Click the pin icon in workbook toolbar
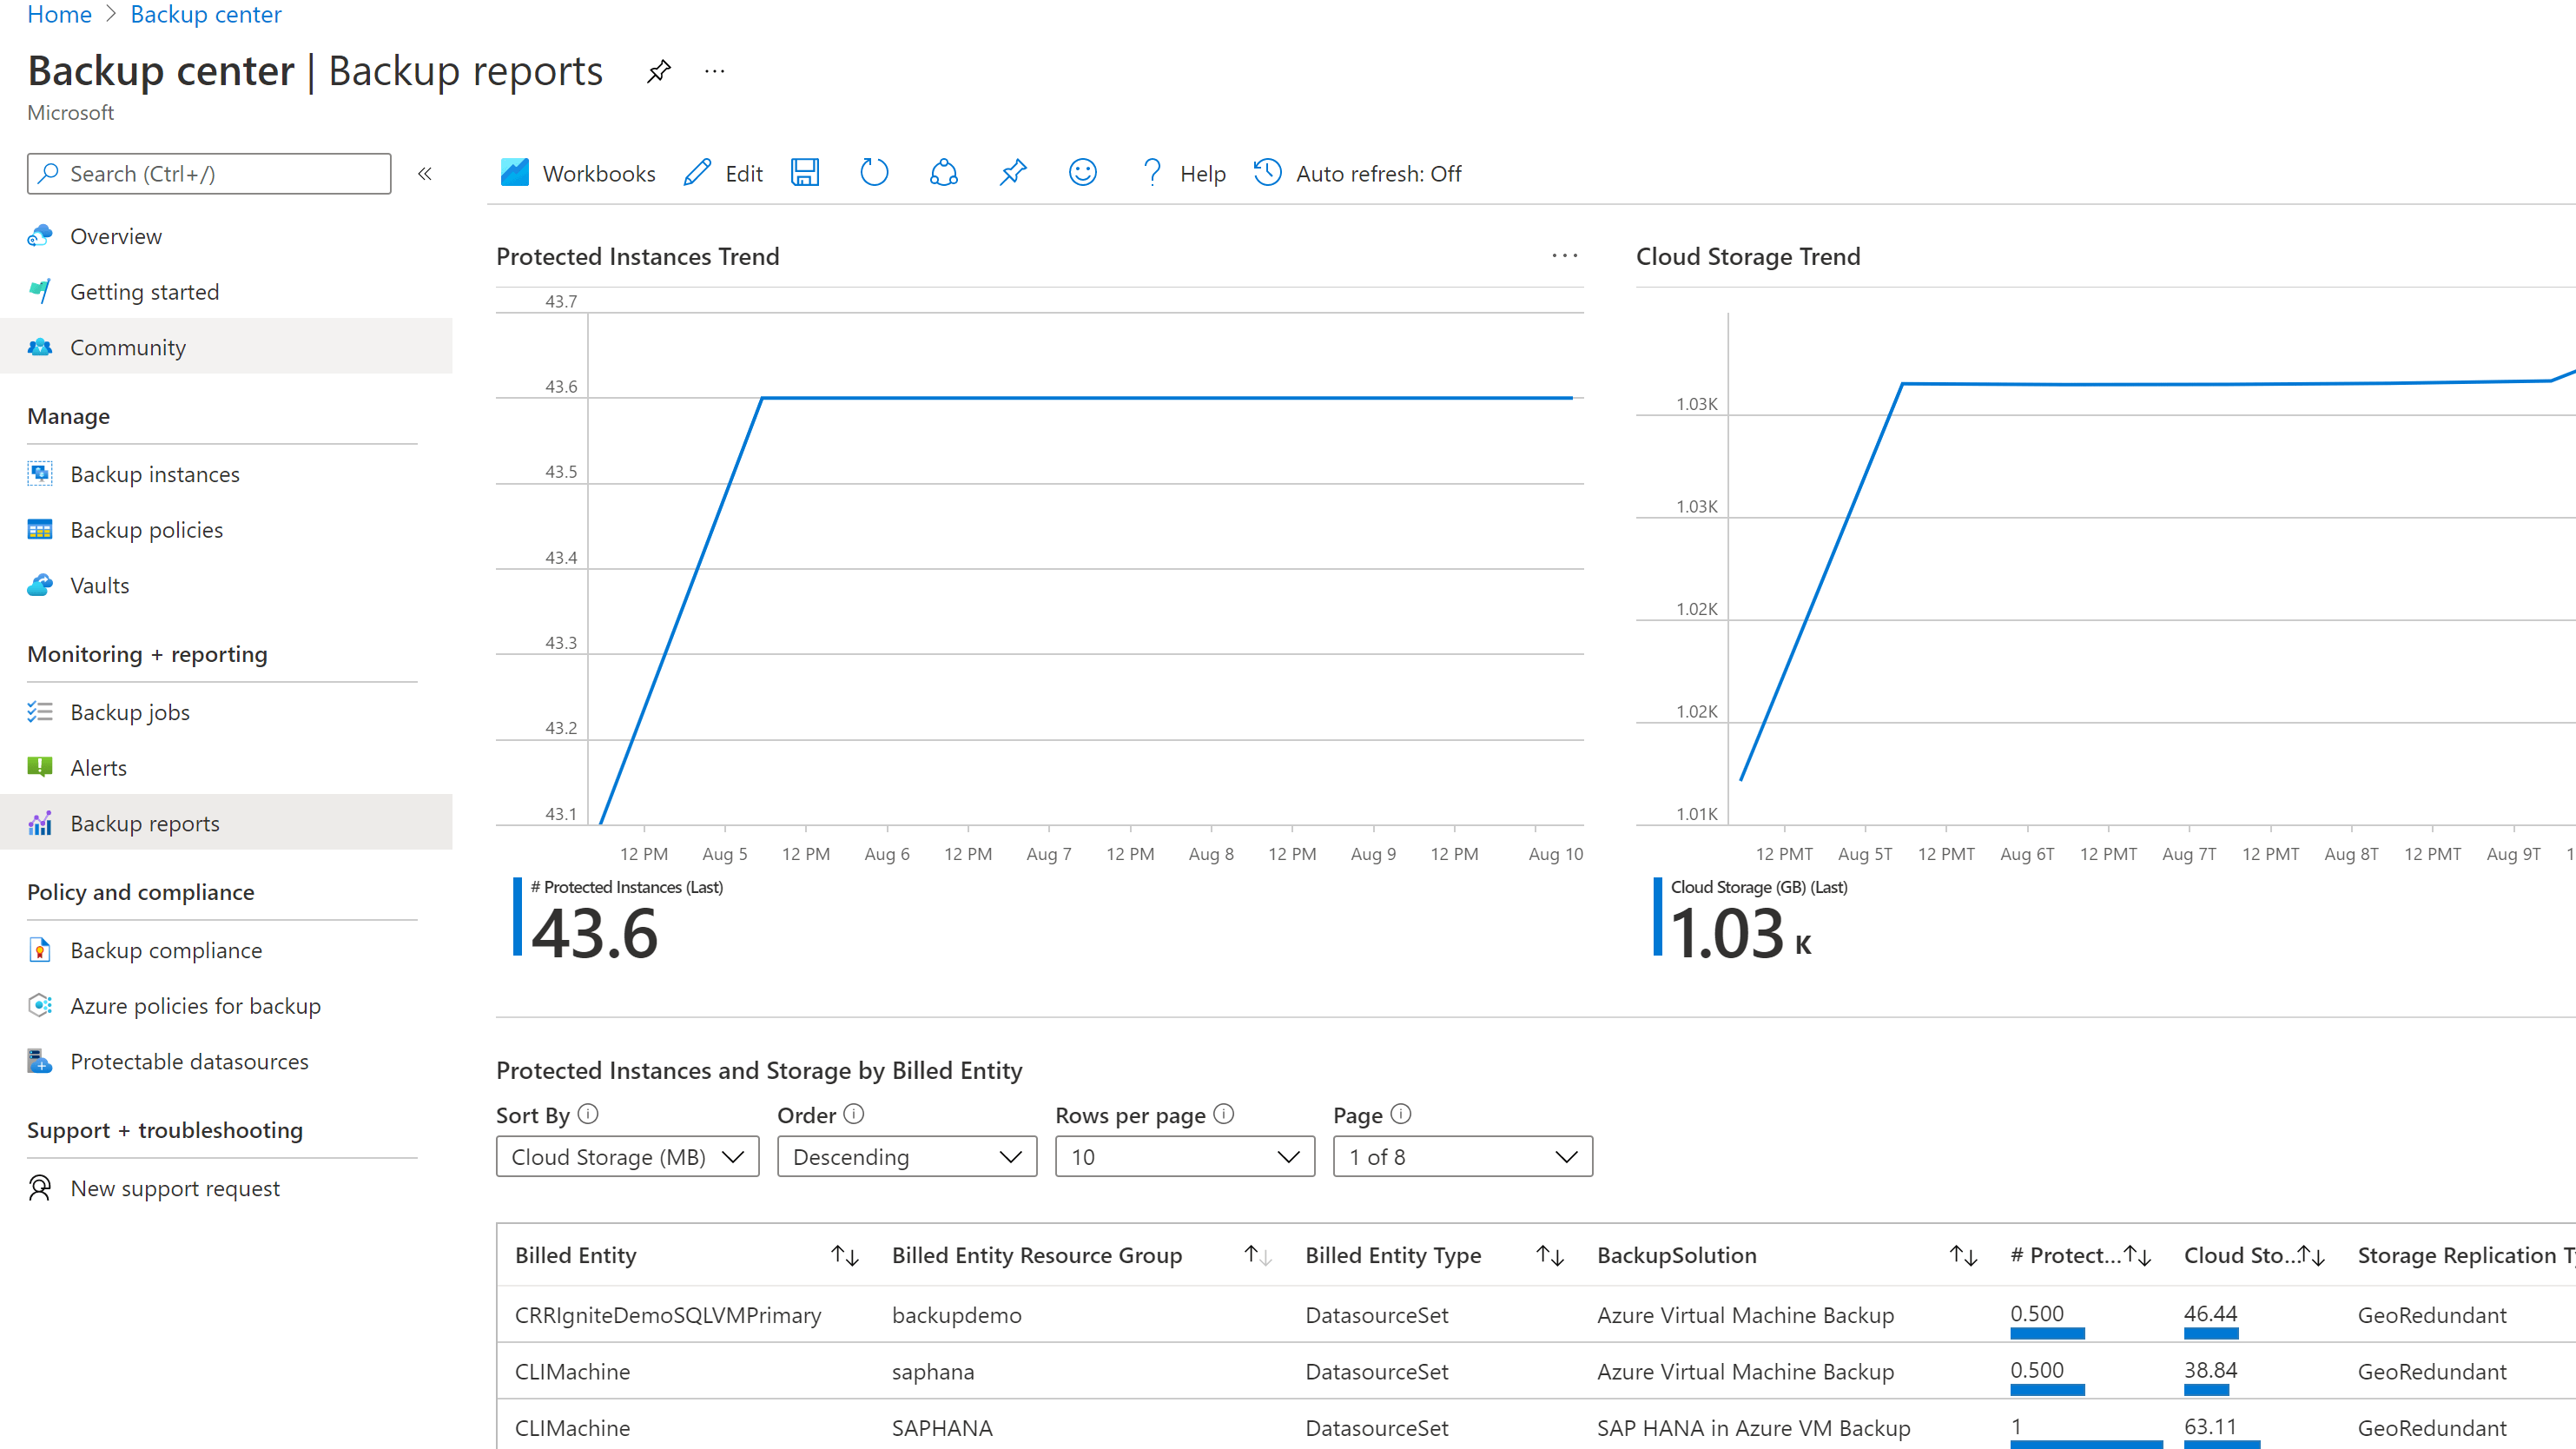The width and height of the screenshot is (2576, 1449). pyautogui.click(x=1012, y=173)
